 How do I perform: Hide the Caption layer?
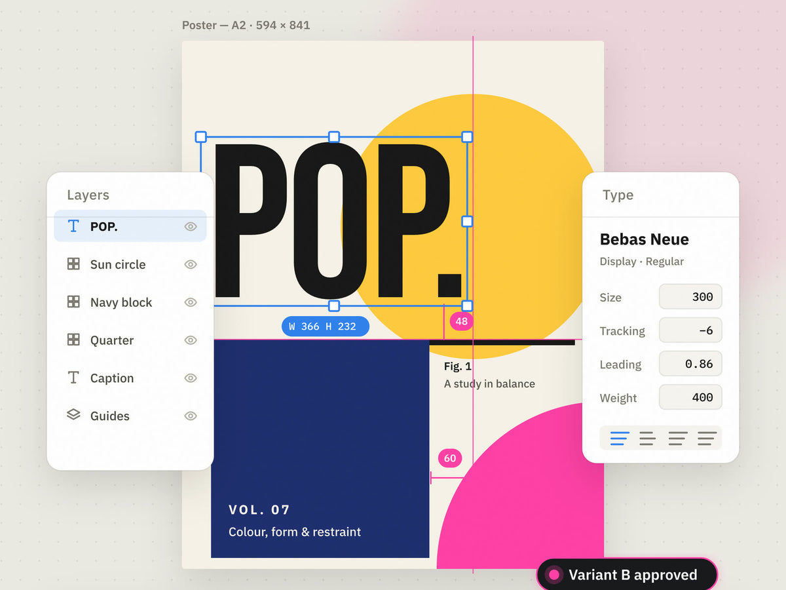191,378
